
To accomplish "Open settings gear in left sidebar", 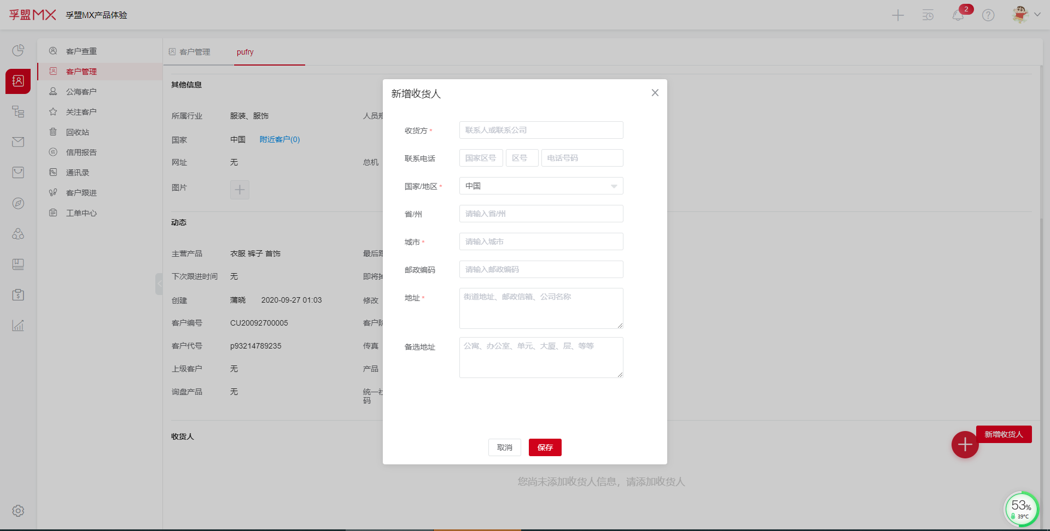I will [18, 511].
